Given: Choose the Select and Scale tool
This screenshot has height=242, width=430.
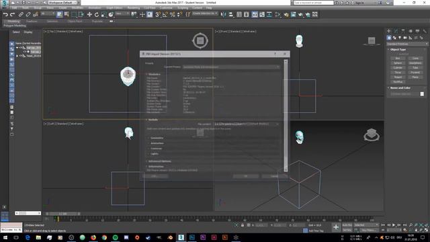Looking at the screenshot, I should 103,15.
